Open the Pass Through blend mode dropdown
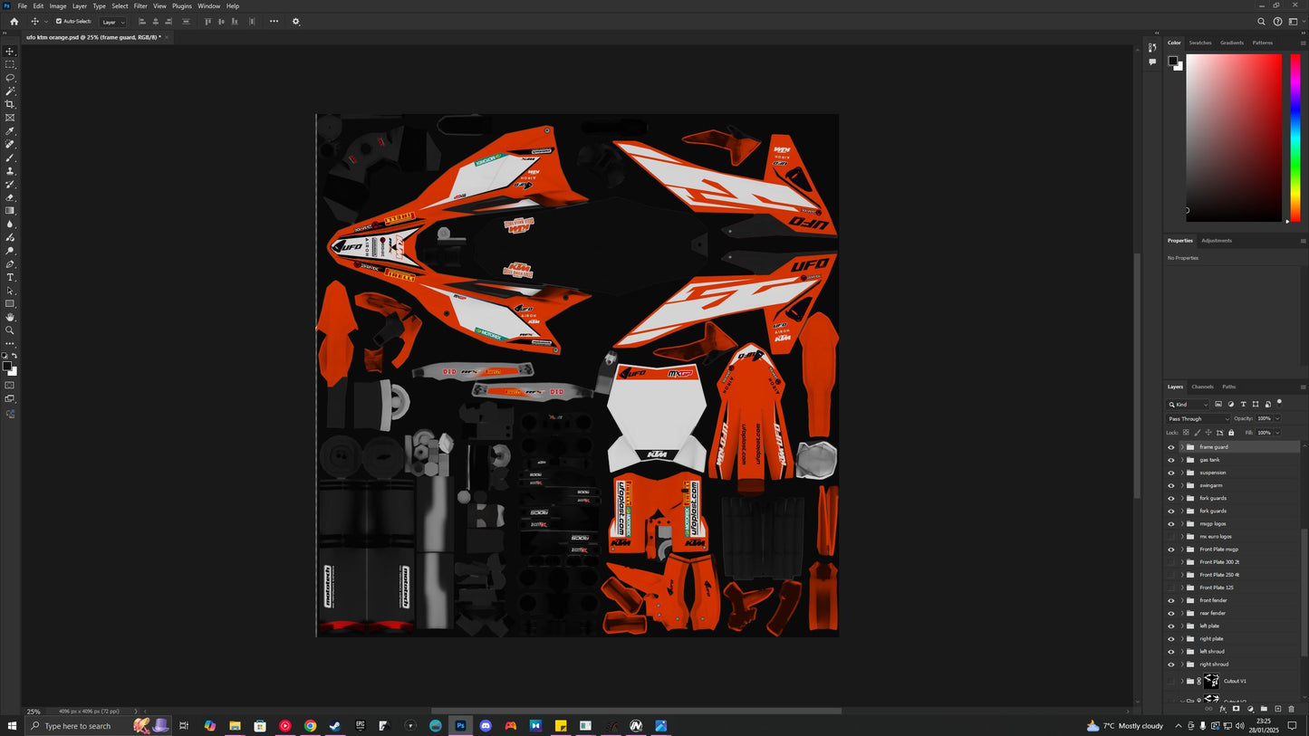This screenshot has height=736, width=1309. point(1196,418)
